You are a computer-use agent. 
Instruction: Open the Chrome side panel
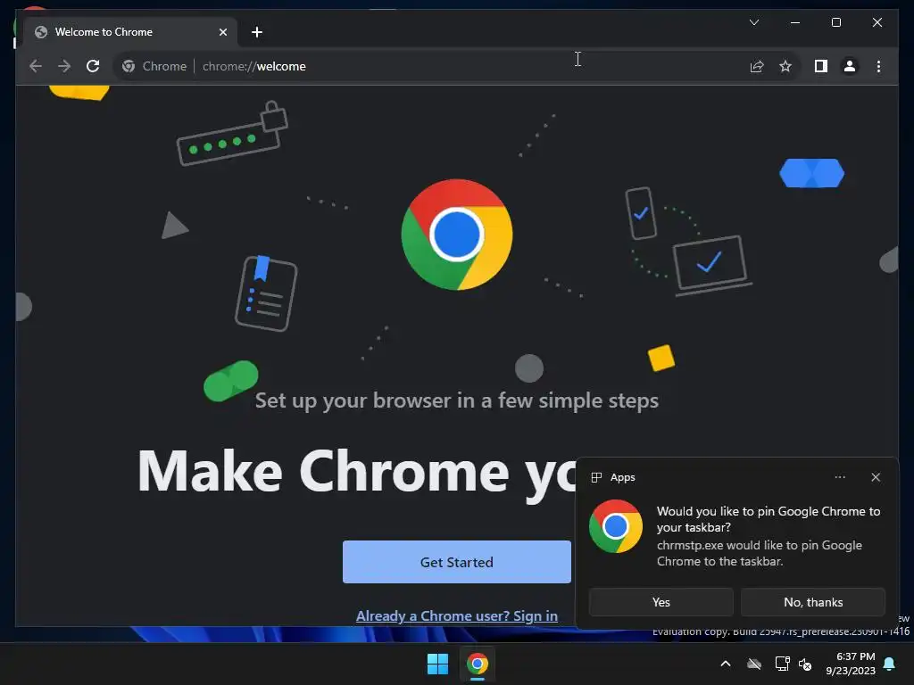(821, 66)
